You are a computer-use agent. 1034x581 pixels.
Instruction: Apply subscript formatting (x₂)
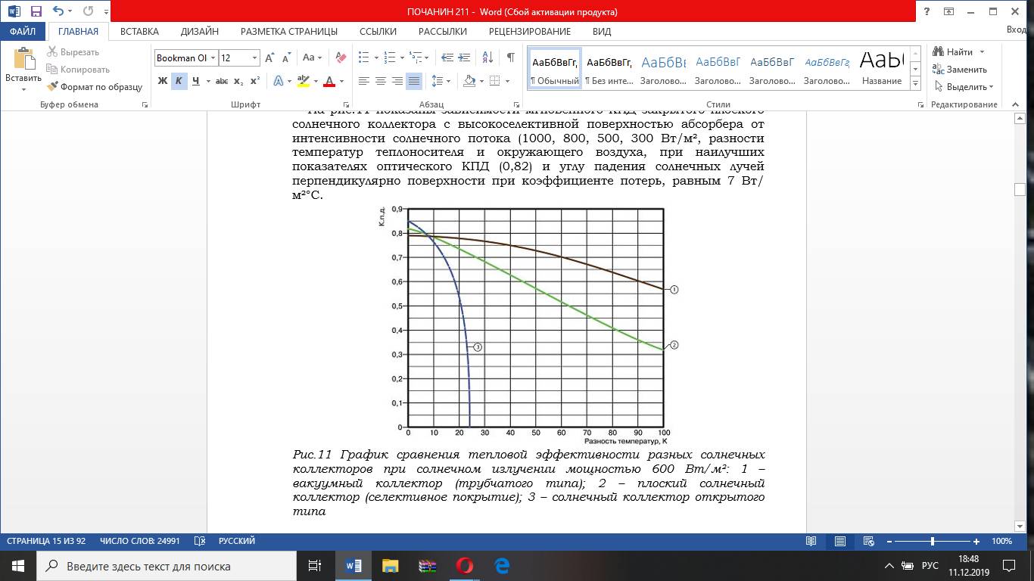coord(238,81)
